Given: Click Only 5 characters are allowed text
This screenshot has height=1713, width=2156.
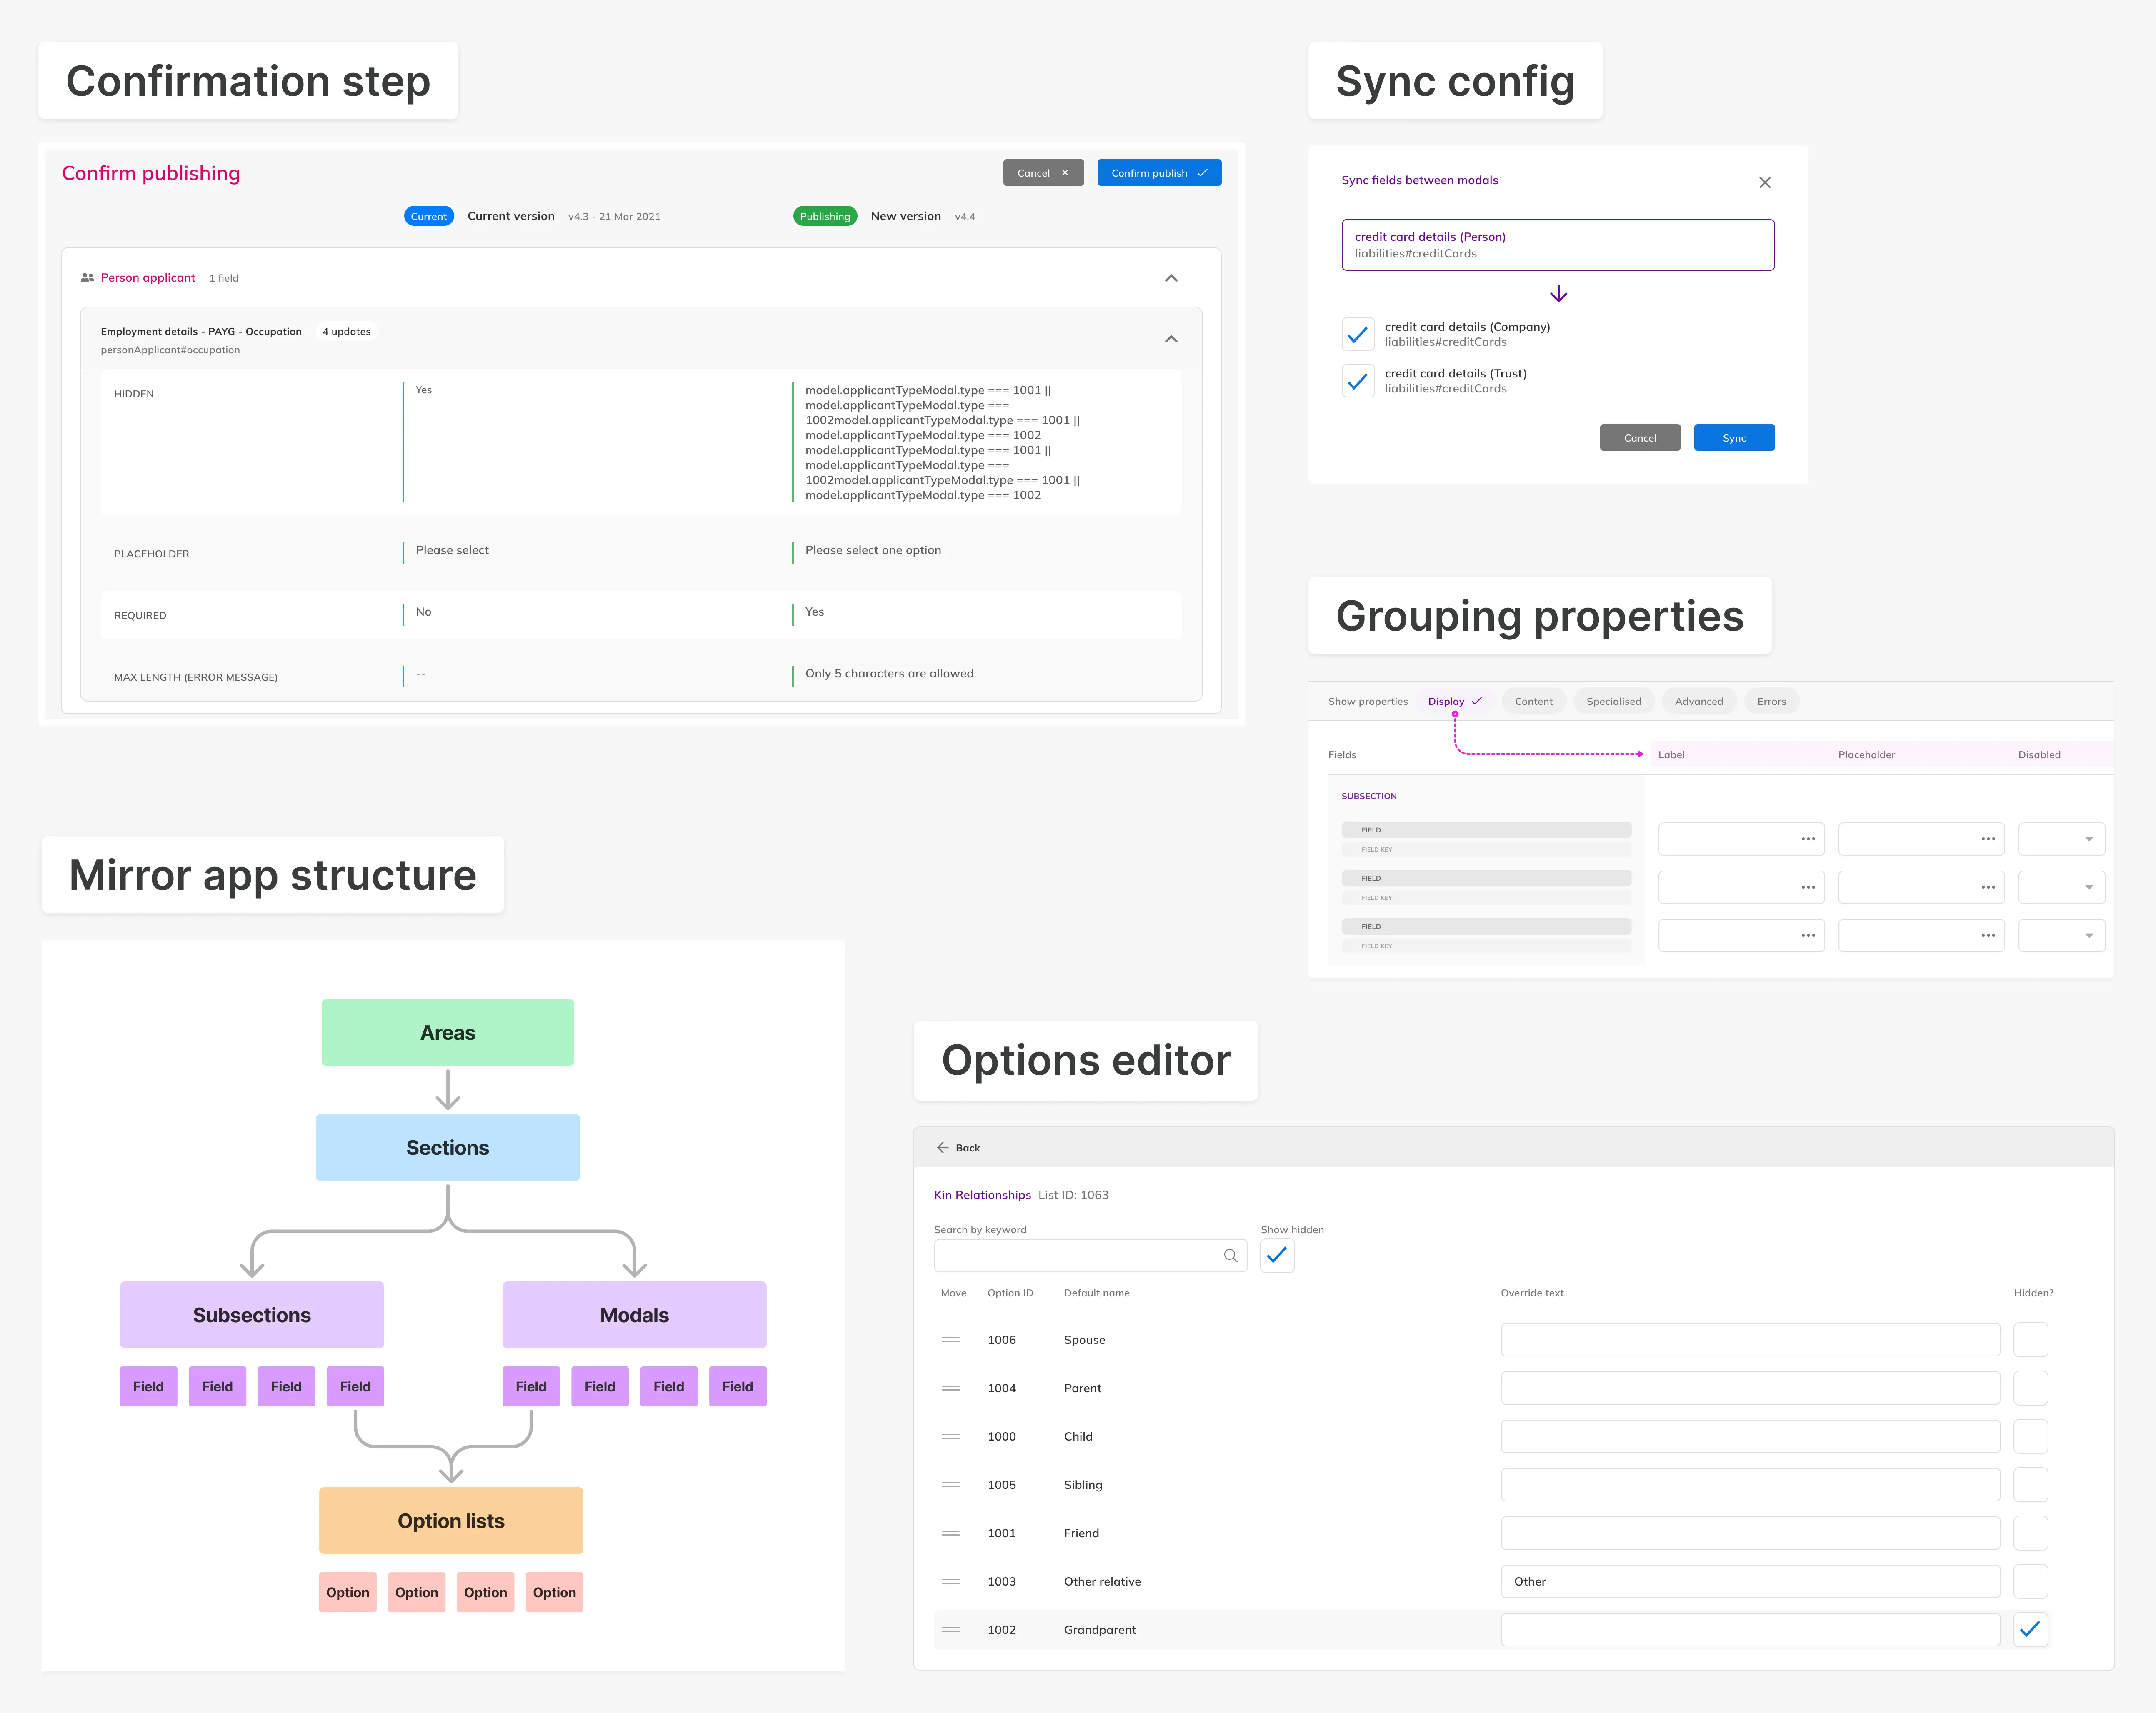Looking at the screenshot, I should 889,673.
